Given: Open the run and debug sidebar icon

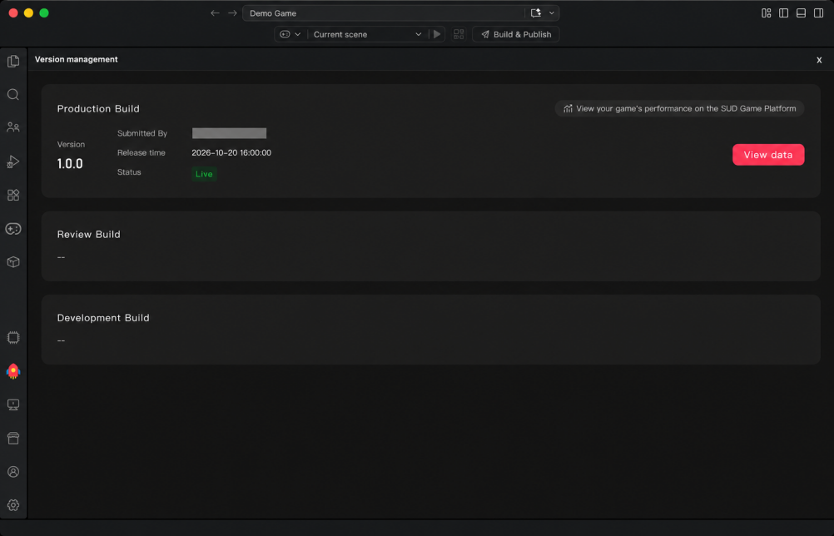Looking at the screenshot, I should 13,161.
